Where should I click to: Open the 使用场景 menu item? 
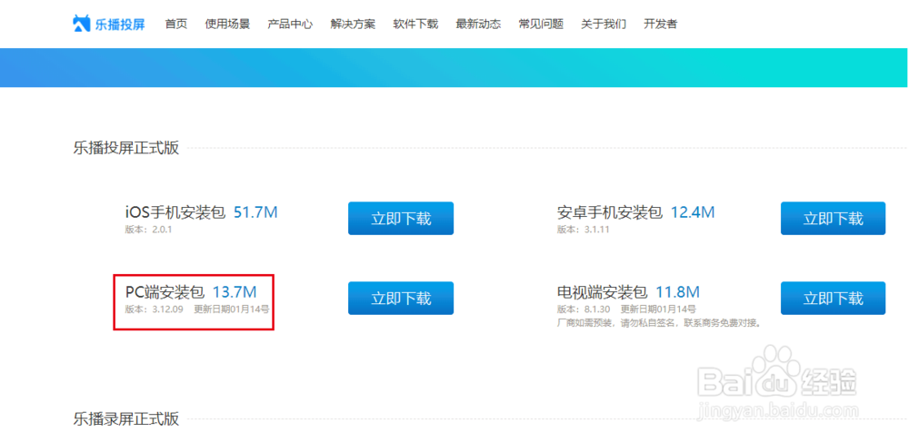click(227, 24)
